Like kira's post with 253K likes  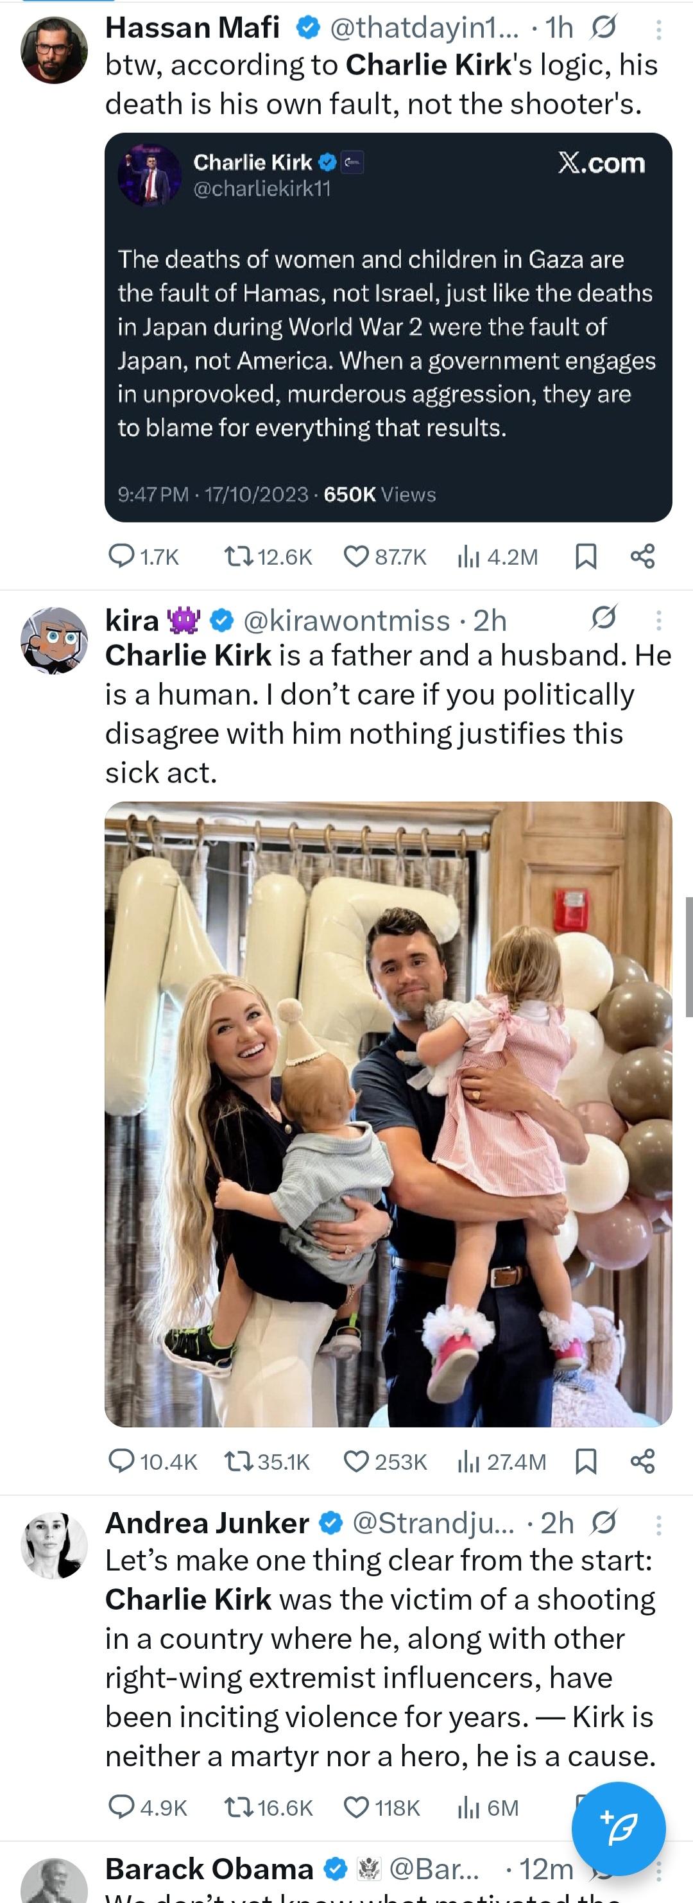click(x=386, y=1461)
